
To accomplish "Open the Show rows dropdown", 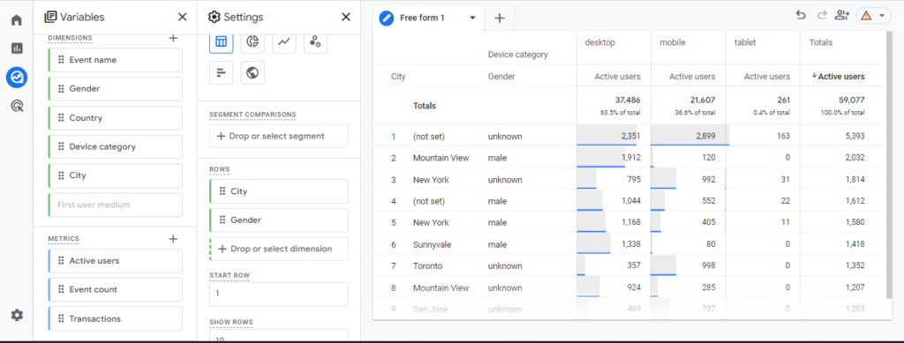I will coord(279,337).
